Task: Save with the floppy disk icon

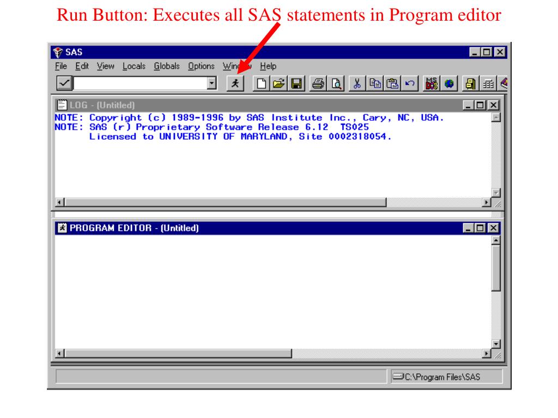Action: click(296, 84)
